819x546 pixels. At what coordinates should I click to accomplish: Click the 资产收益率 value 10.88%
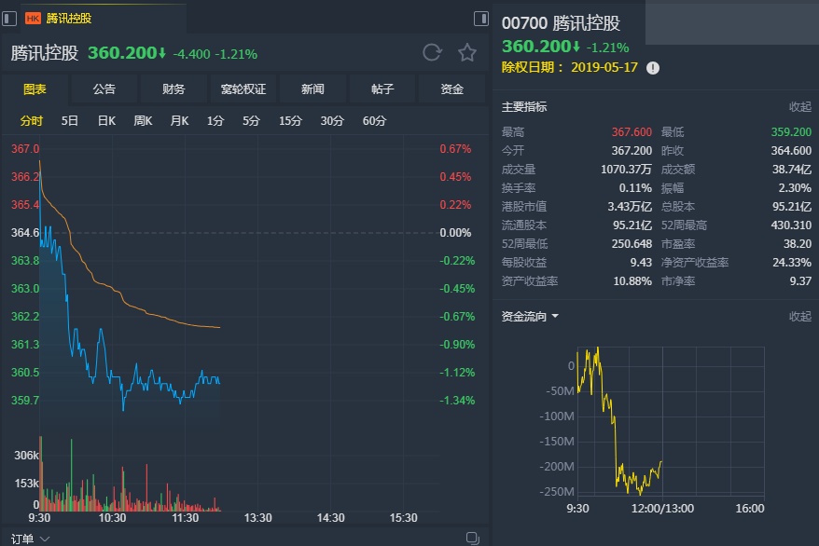coord(632,281)
